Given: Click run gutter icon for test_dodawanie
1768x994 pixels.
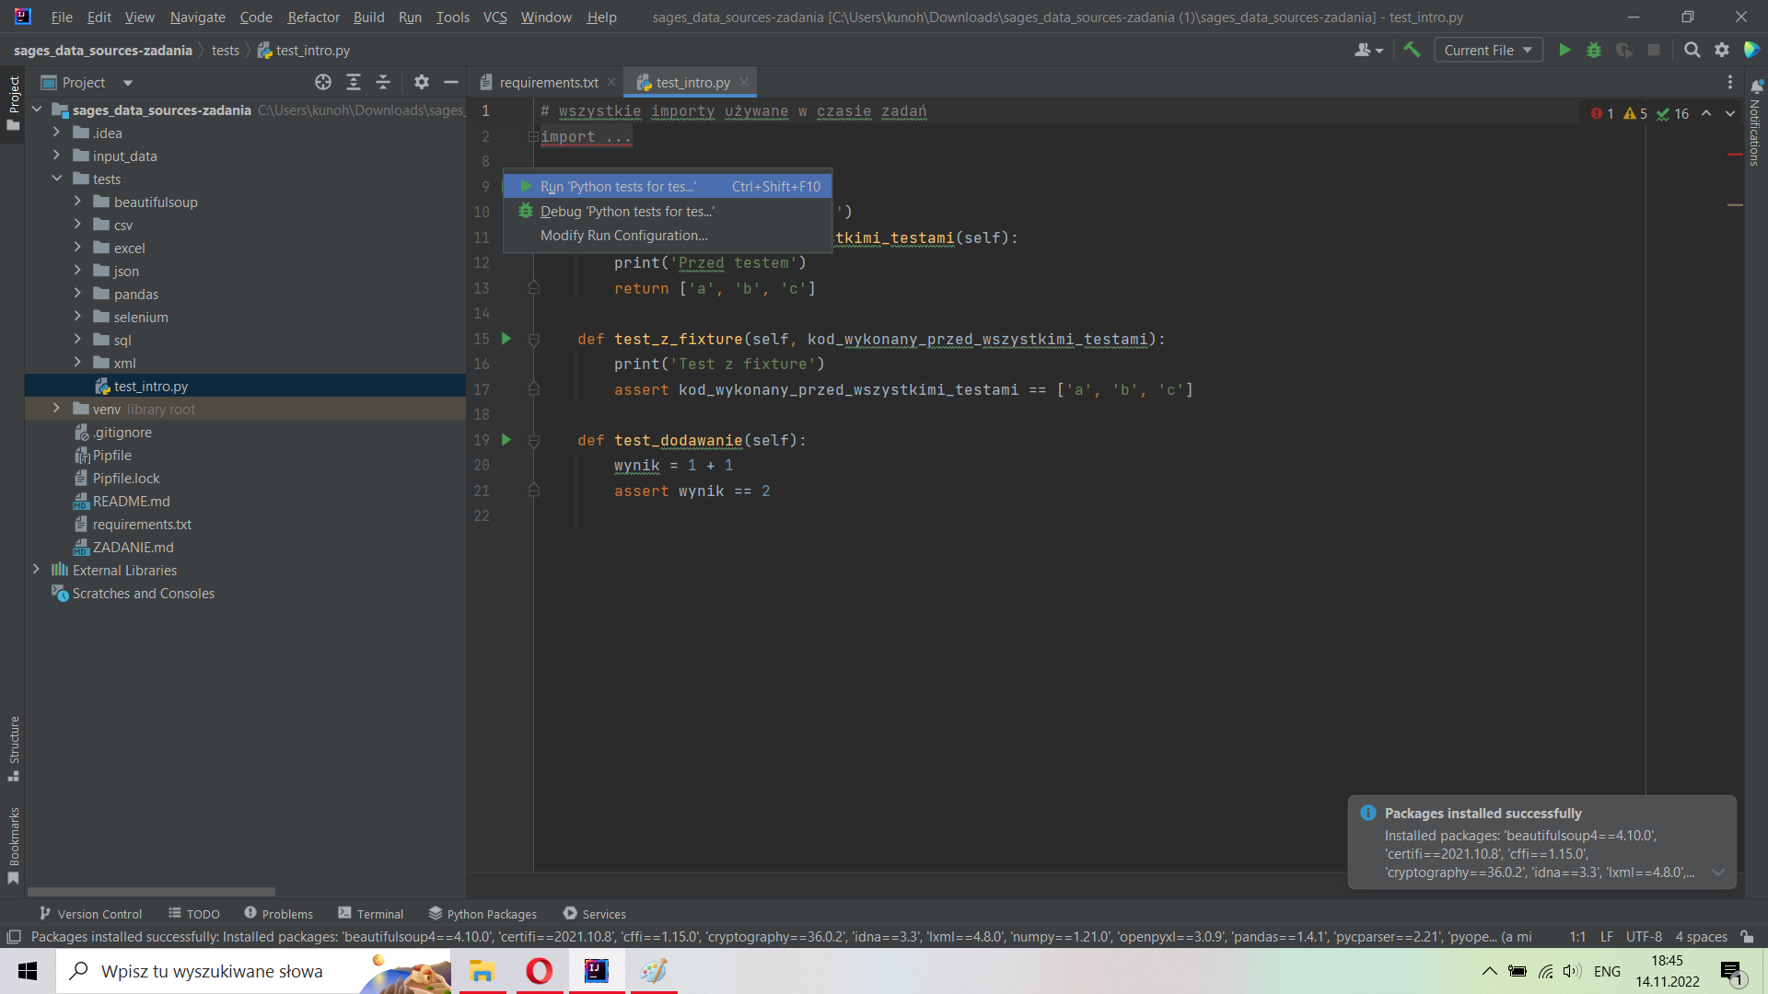Looking at the screenshot, I should (x=506, y=440).
